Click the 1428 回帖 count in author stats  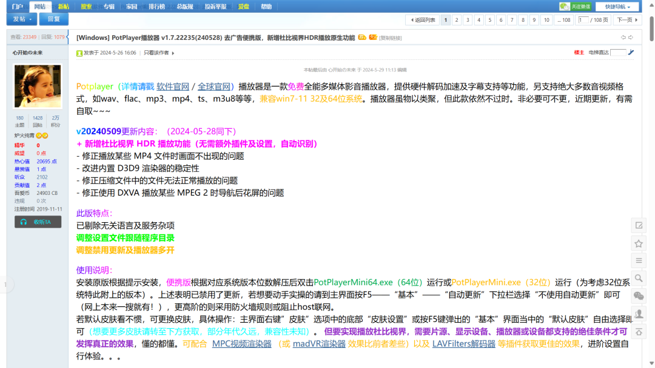(38, 121)
